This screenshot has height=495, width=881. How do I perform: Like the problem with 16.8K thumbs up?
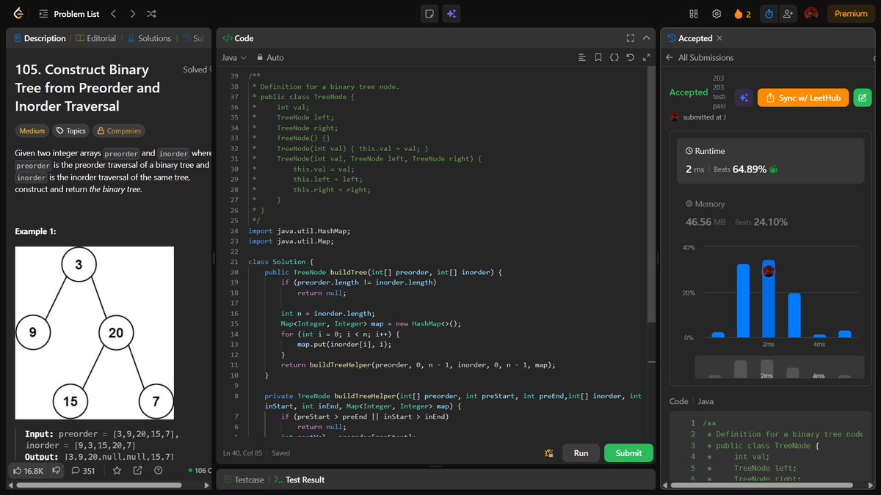click(x=29, y=471)
